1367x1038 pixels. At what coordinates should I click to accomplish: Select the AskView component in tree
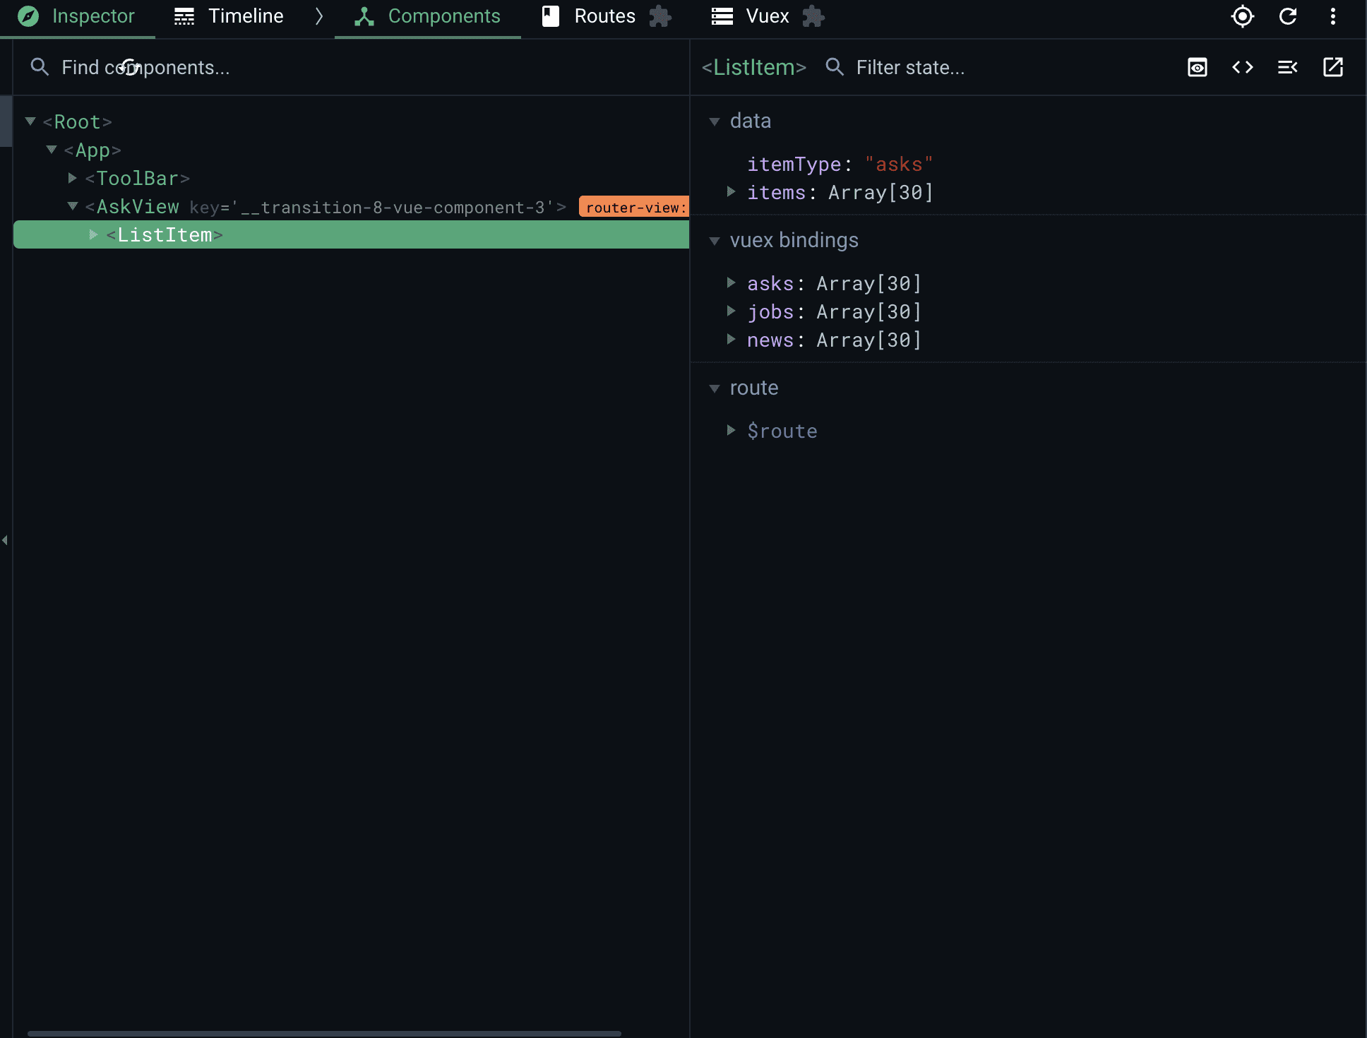coord(138,207)
